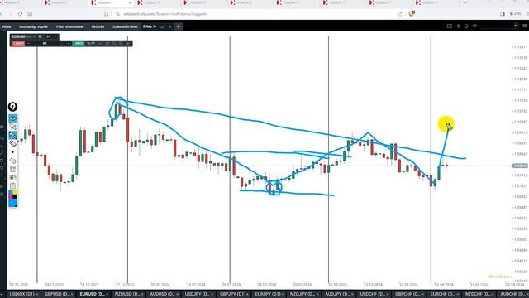Click the bookmark icon in the address bar

coord(107,14)
